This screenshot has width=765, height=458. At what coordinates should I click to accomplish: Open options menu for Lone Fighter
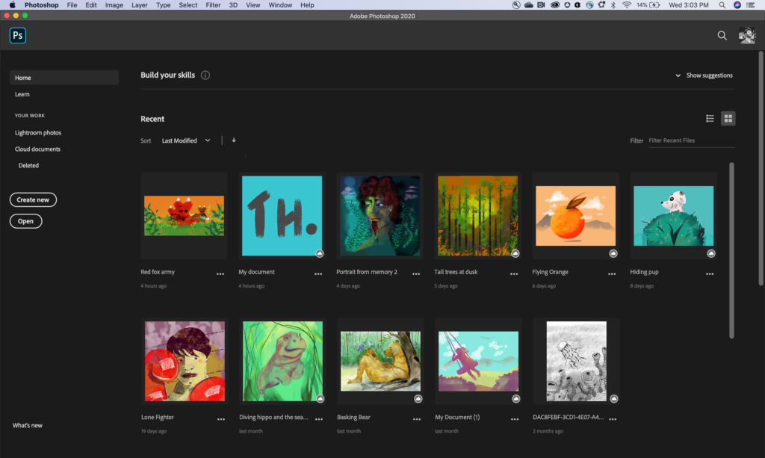[220, 419]
